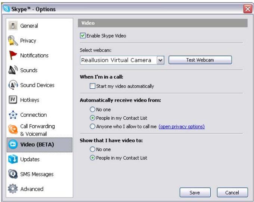Select the Sound Devices section
The width and height of the screenshot is (254, 202).
(x=40, y=85)
